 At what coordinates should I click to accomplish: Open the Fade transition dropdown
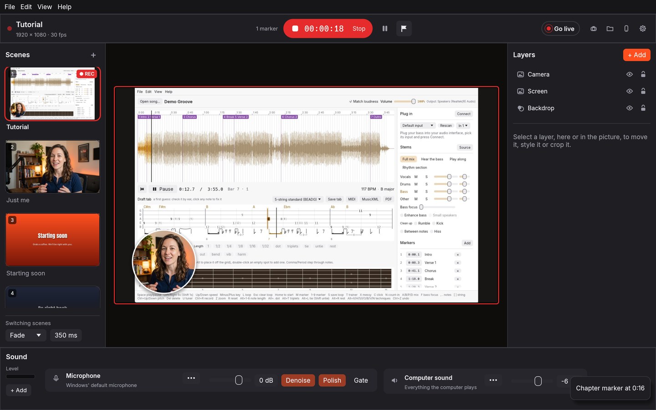[x=26, y=335]
